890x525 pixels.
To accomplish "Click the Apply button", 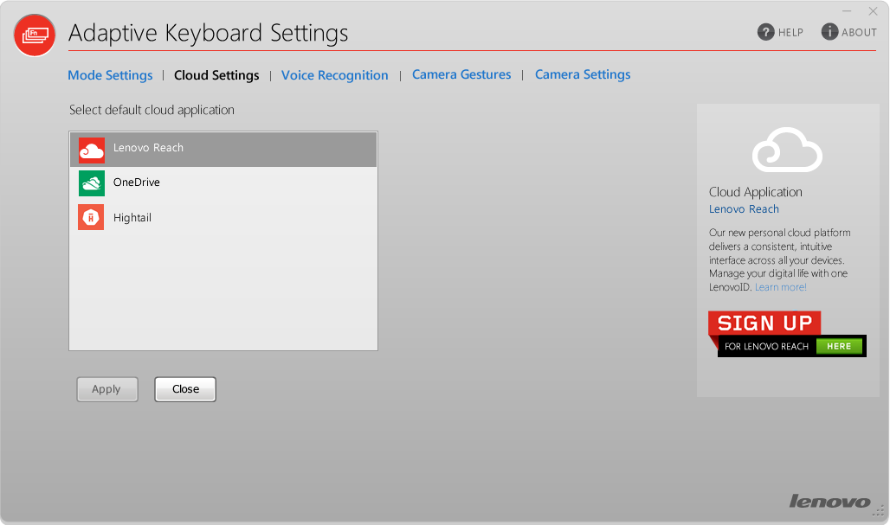I will [107, 389].
